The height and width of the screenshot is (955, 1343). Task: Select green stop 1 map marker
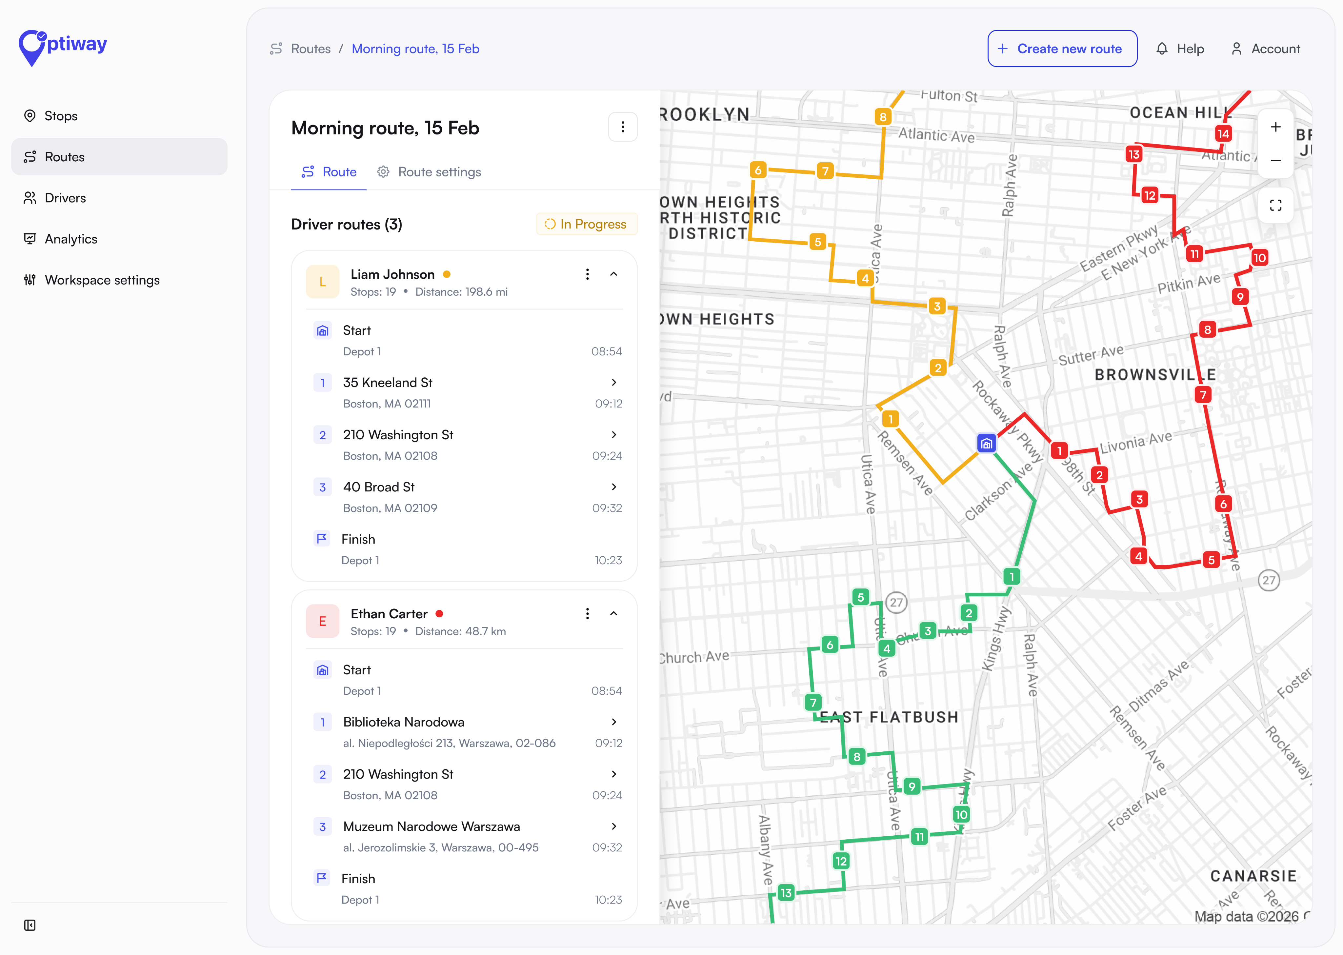1012,577
